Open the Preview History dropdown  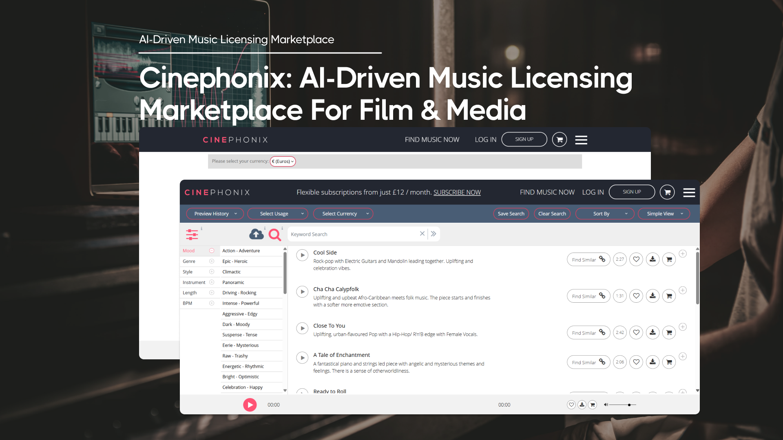point(215,214)
